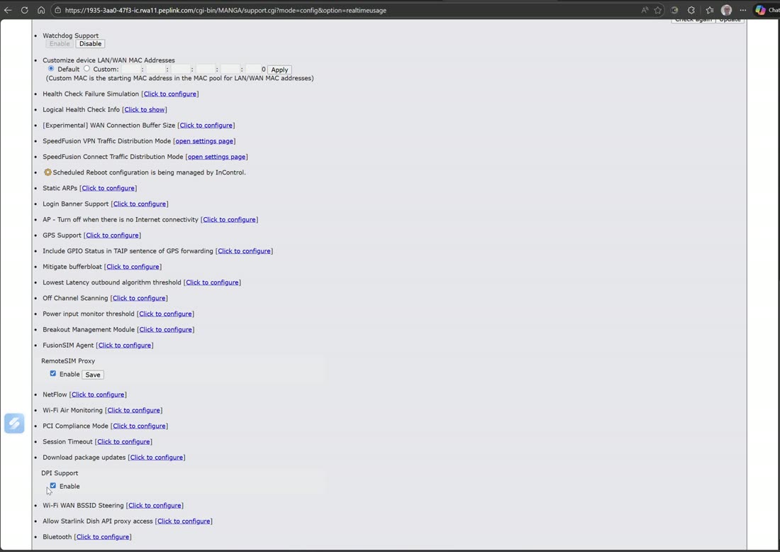Configure AP turn off without Internet
780x552 pixels.
229,219
